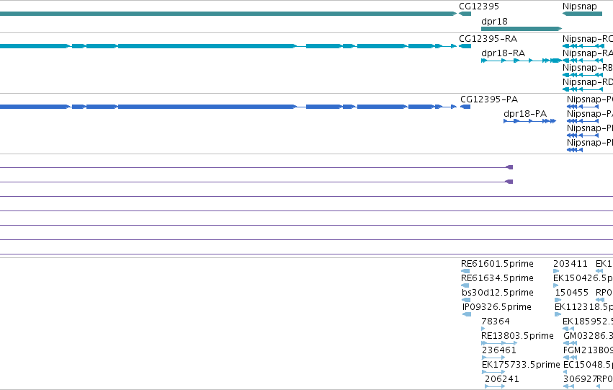Click the 78364 EST label
The height and width of the screenshot is (390, 613).
[x=496, y=322]
